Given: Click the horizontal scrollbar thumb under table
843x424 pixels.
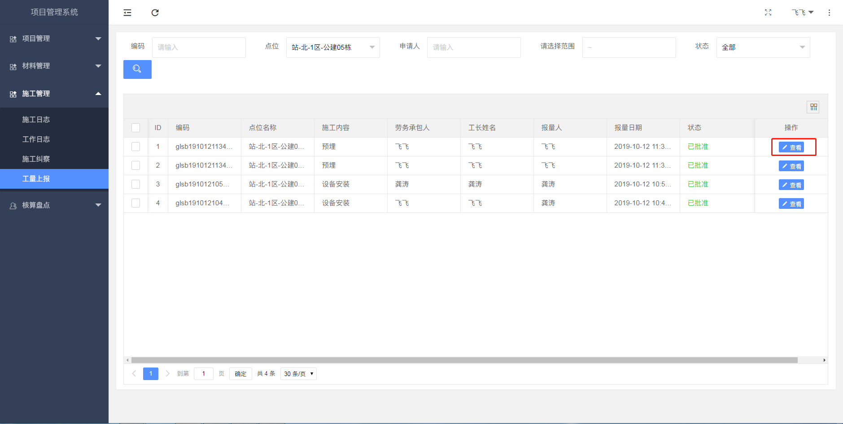Looking at the screenshot, I should (x=464, y=360).
